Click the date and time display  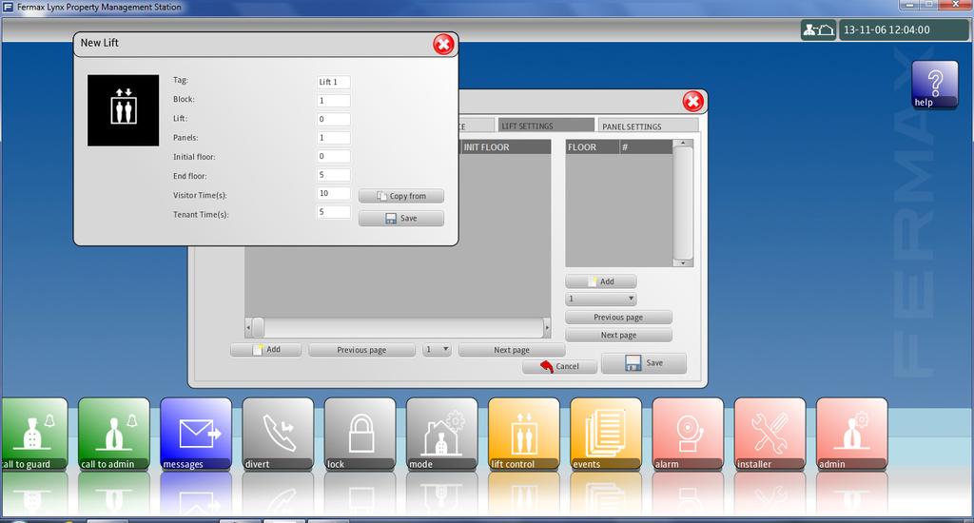[x=904, y=29]
